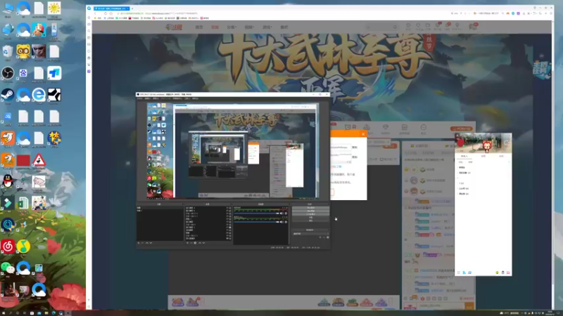Toggle visibility eye of topmost OBS source
The height and width of the screenshot is (316, 563).
pos(227,208)
